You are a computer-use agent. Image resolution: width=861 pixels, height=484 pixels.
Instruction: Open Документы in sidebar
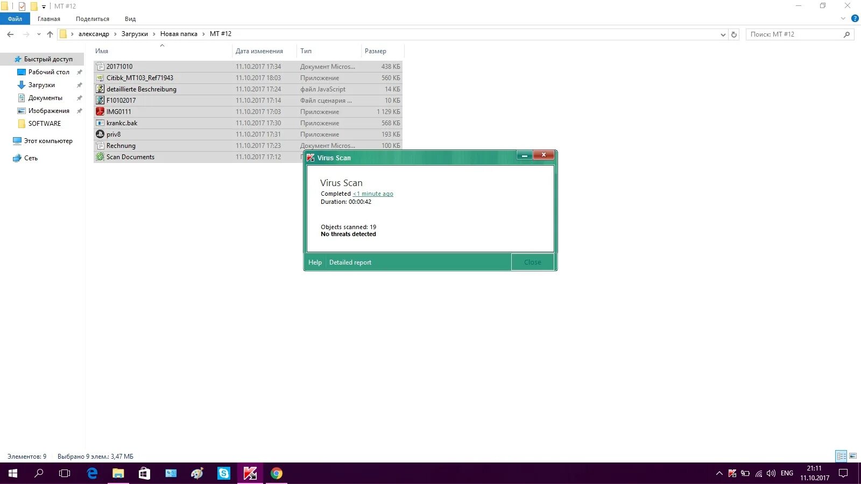45,98
